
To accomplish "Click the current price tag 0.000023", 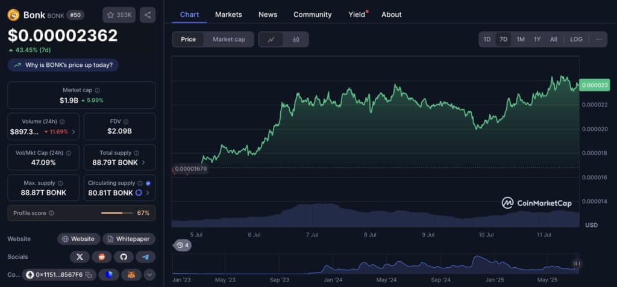I will pos(595,84).
